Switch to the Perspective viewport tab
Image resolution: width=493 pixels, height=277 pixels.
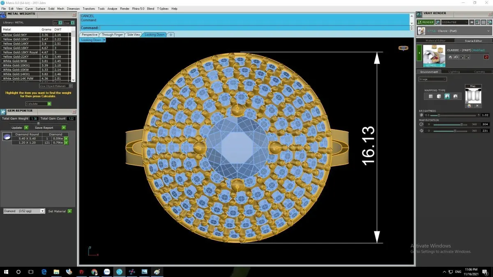pos(90,35)
